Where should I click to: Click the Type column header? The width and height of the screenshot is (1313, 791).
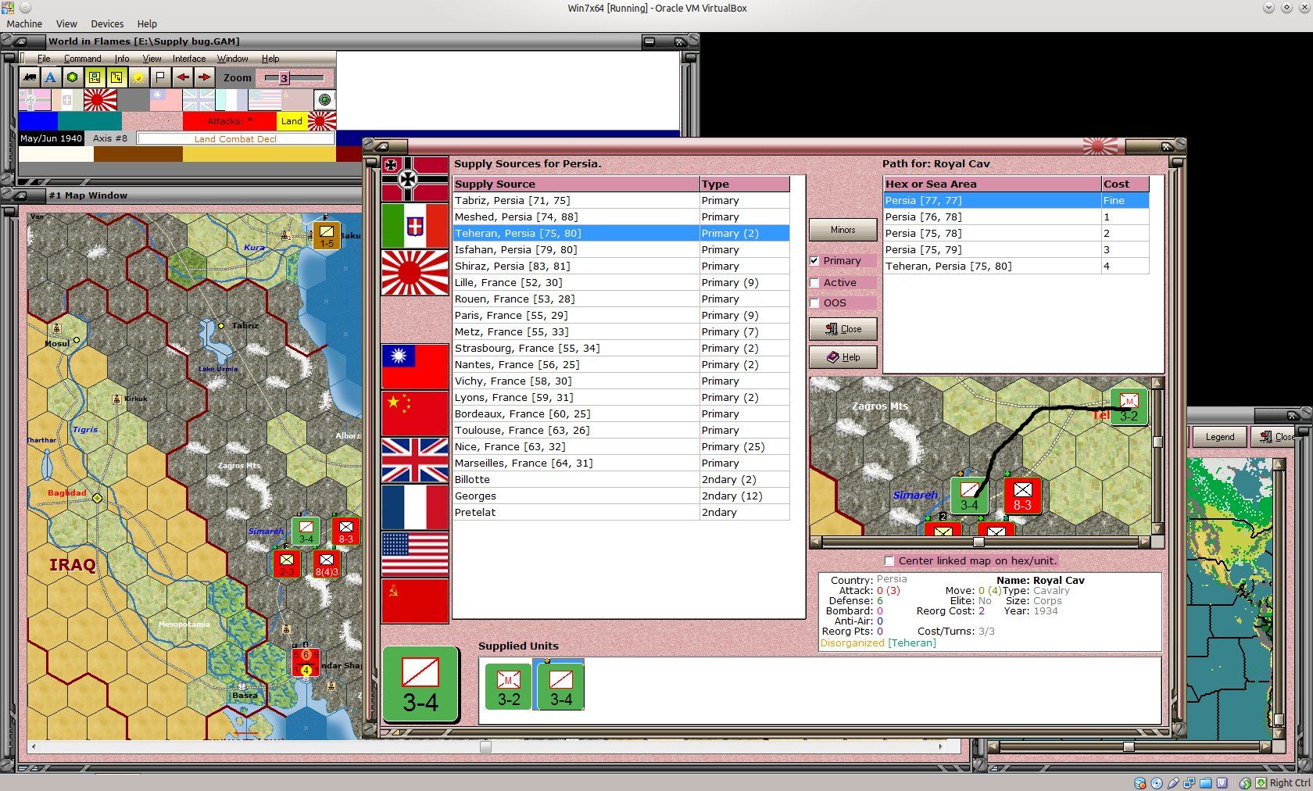point(745,184)
